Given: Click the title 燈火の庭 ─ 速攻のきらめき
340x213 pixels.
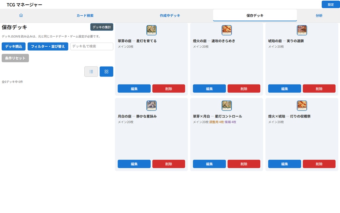Looking at the screenshot, I should [x=214, y=41].
